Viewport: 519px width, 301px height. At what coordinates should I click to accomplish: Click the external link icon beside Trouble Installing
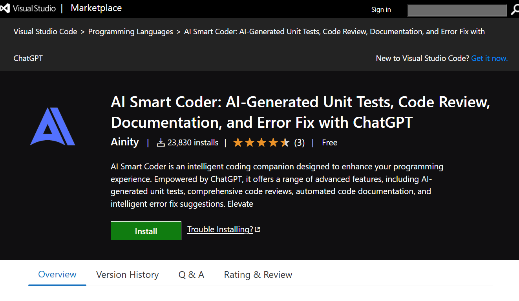[x=258, y=229]
